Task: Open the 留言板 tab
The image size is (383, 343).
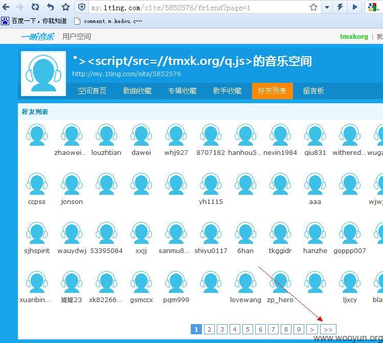Action: [313, 91]
